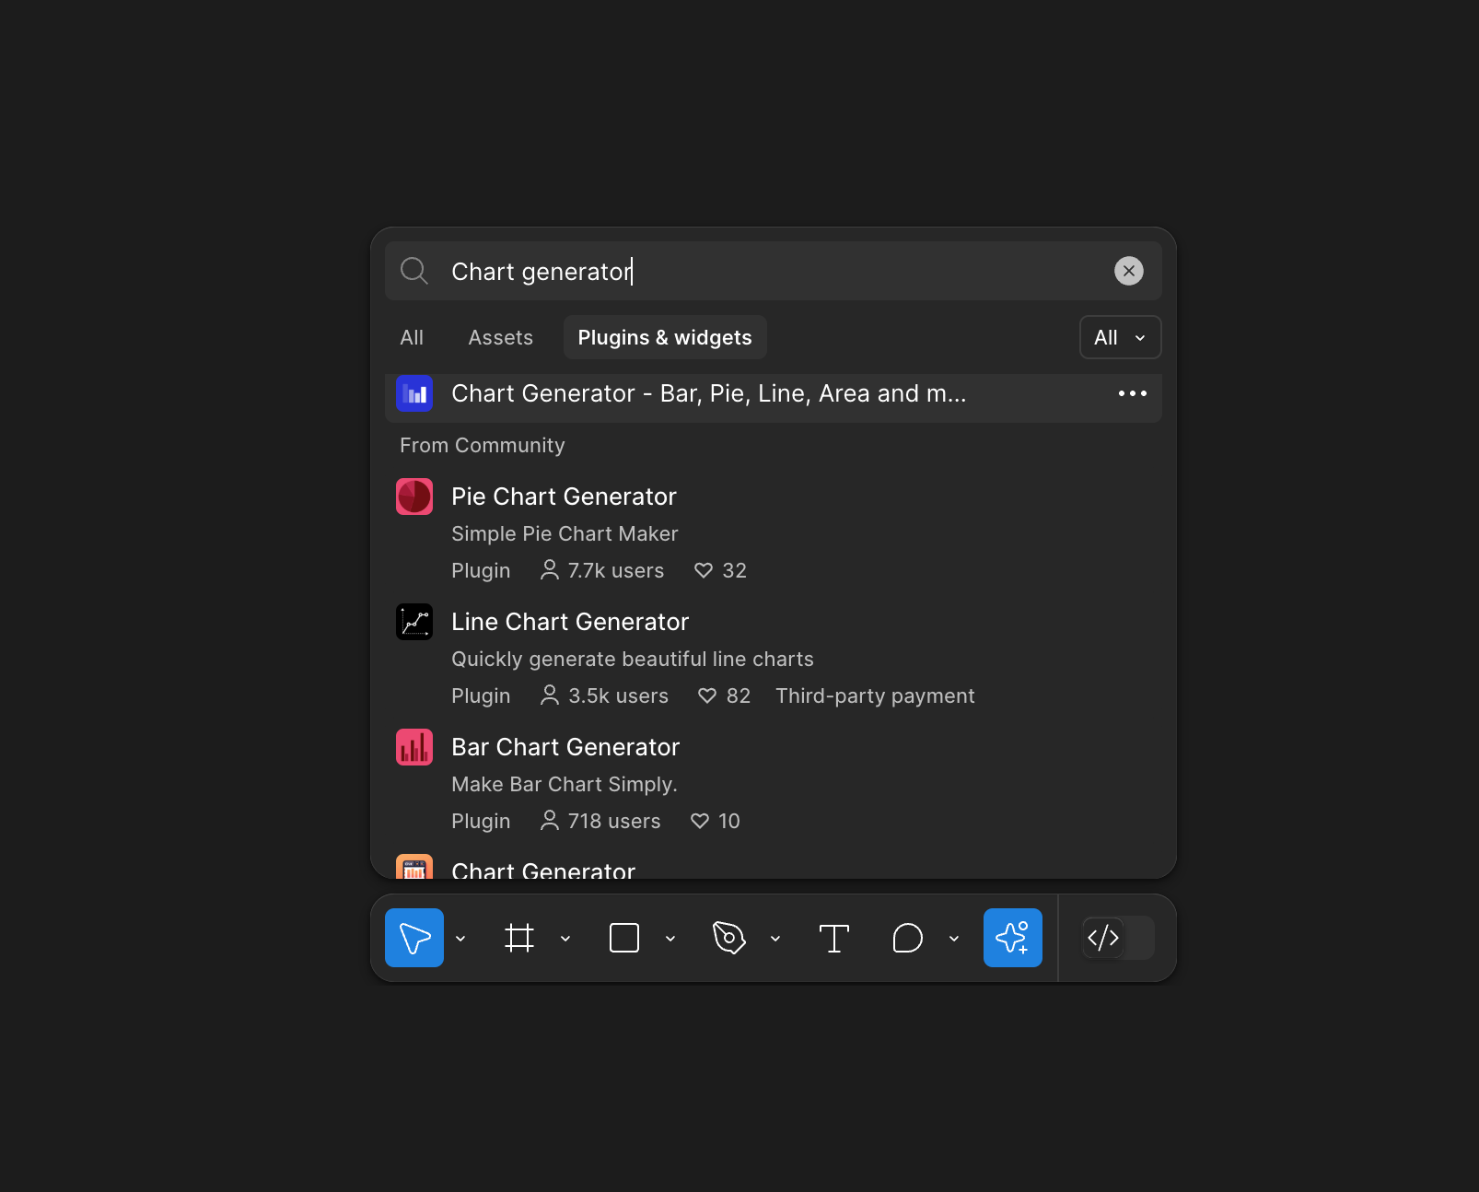1479x1192 pixels.
Task: Select the Text tool
Action: [x=833, y=938]
